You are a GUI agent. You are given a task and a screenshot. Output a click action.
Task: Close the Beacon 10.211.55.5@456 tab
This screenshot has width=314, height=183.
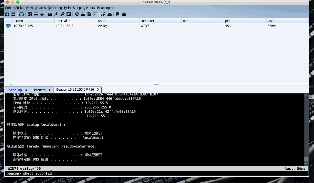(x=98, y=90)
